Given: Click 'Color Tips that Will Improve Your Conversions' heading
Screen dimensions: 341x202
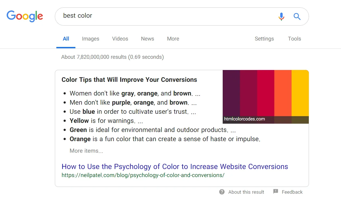Looking at the screenshot, I should (129, 80).
